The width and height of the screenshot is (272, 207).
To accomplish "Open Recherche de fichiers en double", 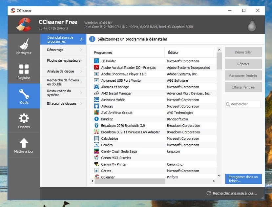I will pyautogui.click(x=63, y=82).
